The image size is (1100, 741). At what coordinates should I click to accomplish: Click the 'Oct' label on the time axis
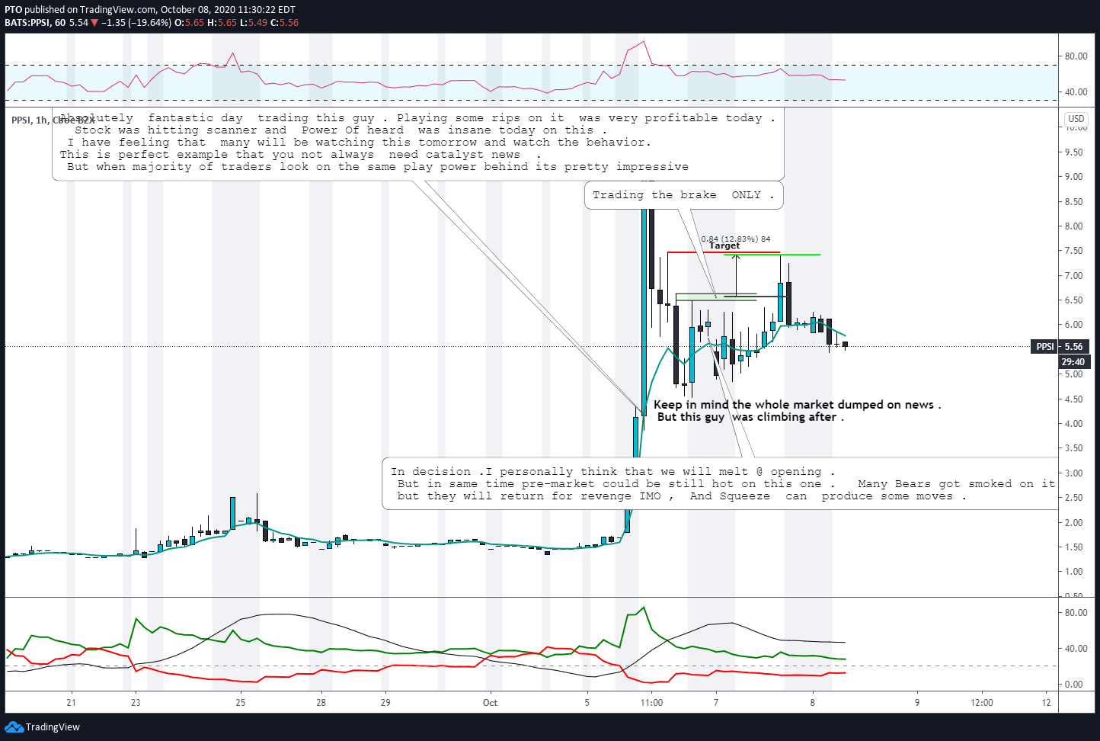(x=490, y=703)
